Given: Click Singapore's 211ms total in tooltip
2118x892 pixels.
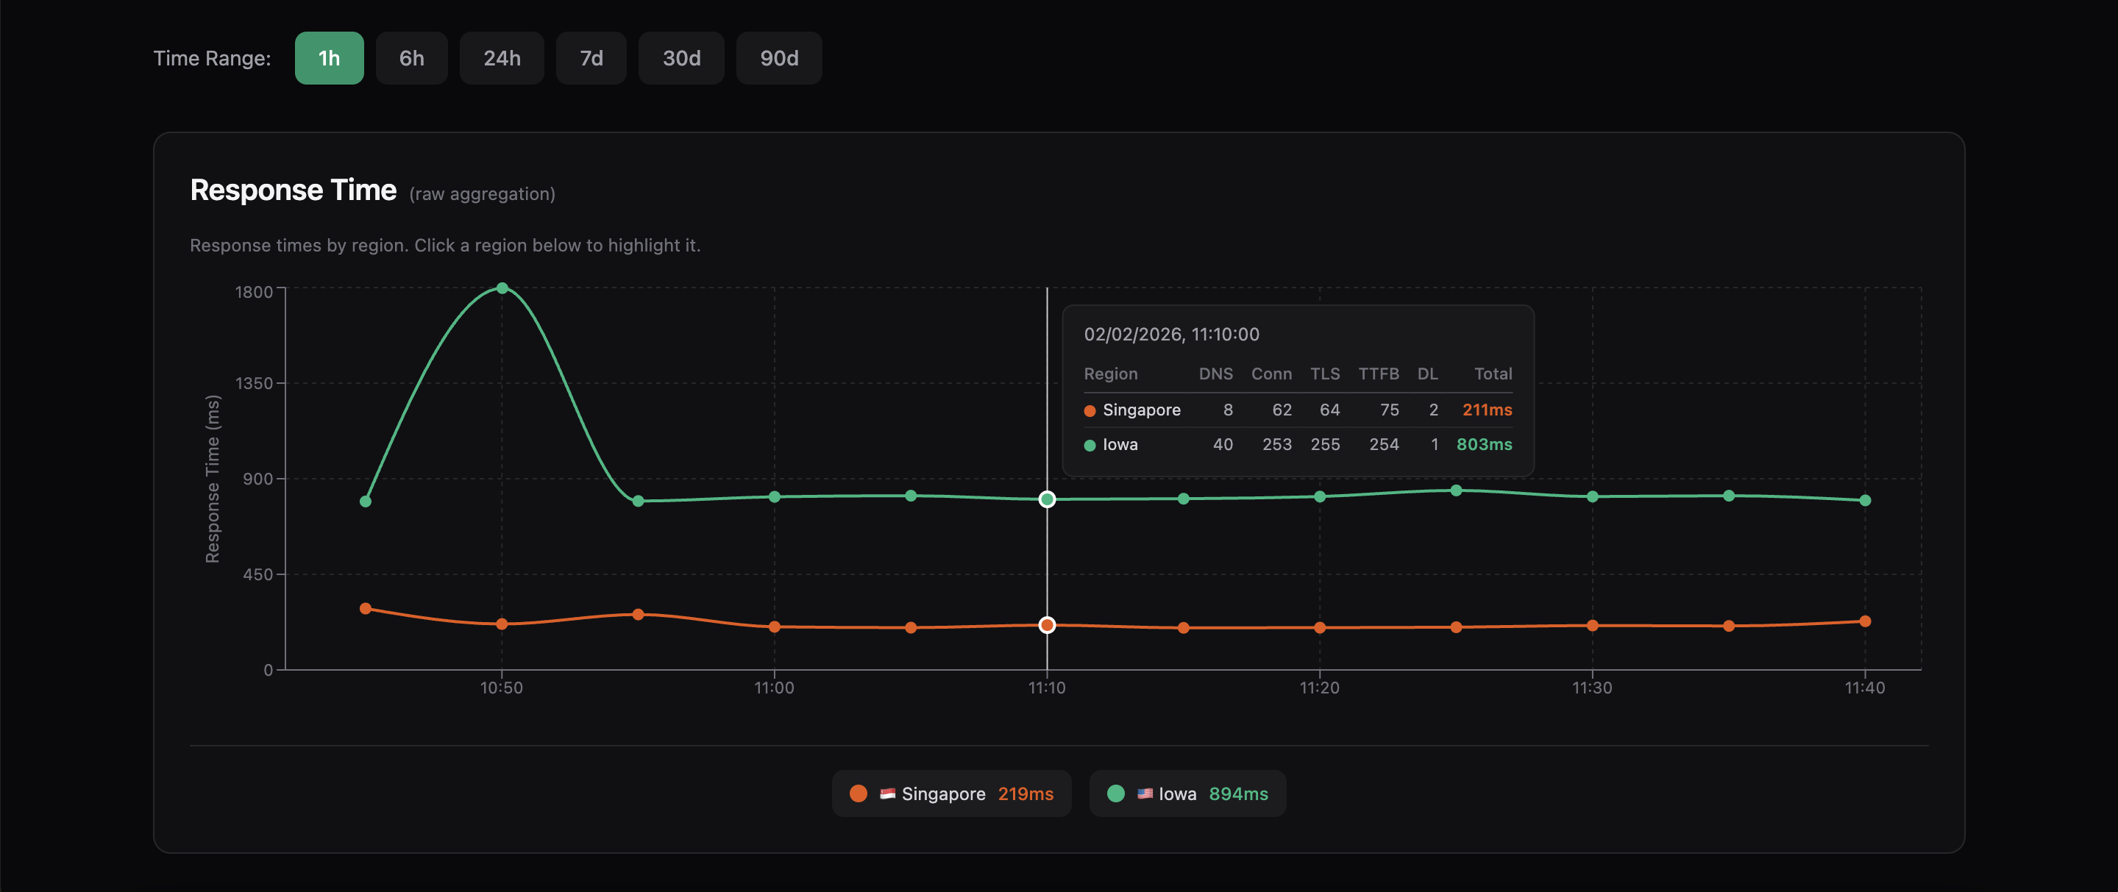Looking at the screenshot, I should [x=1487, y=410].
